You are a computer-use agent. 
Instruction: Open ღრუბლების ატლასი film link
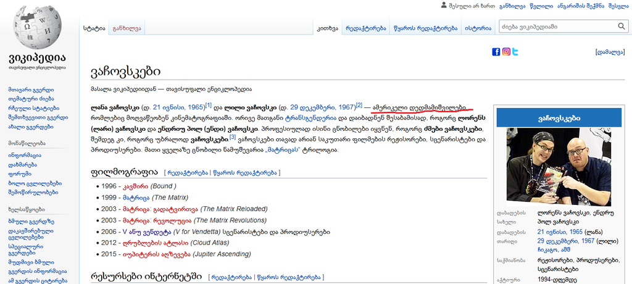156,243
